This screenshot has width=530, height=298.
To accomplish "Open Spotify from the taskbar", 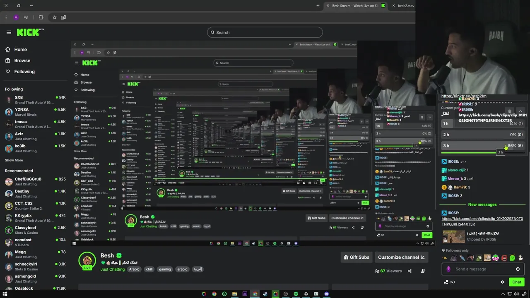I will click(x=296, y=294).
